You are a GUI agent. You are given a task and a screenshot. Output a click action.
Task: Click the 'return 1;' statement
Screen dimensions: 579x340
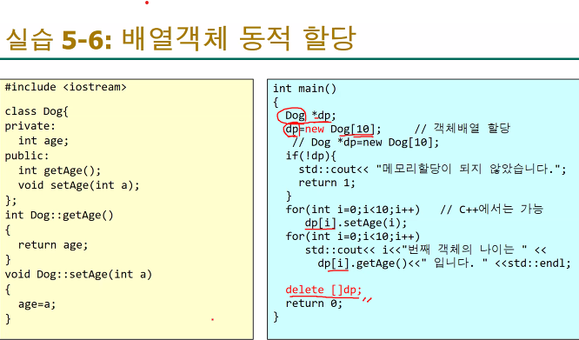[327, 183]
